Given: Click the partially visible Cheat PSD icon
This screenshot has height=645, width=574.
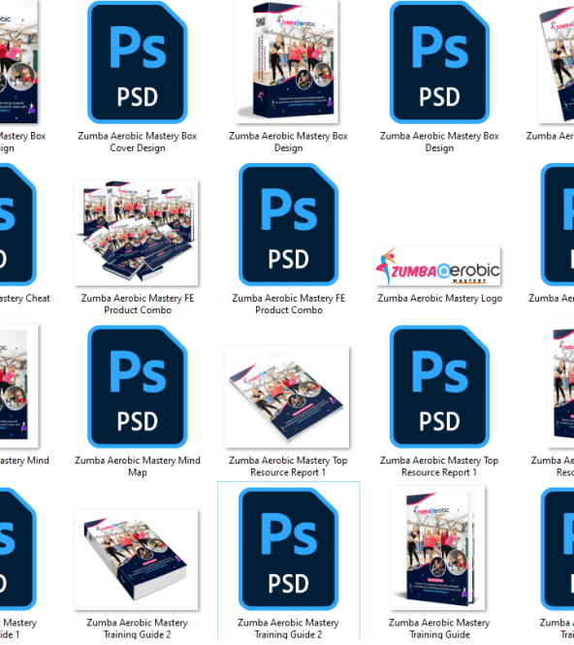Looking at the screenshot, I should click(17, 225).
